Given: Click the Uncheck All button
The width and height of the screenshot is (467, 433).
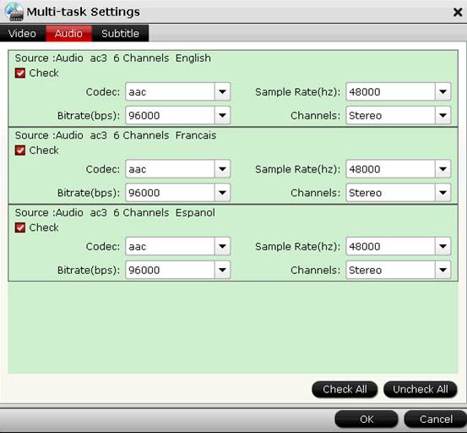Looking at the screenshot, I should 421,389.
